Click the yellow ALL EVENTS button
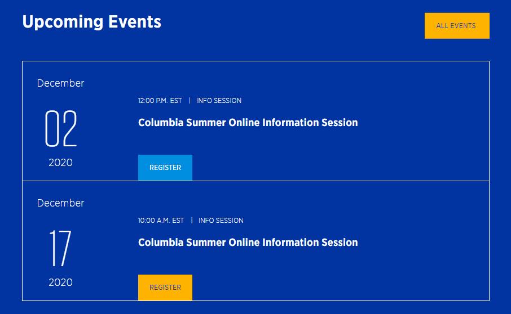The image size is (511, 314). pos(456,26)
